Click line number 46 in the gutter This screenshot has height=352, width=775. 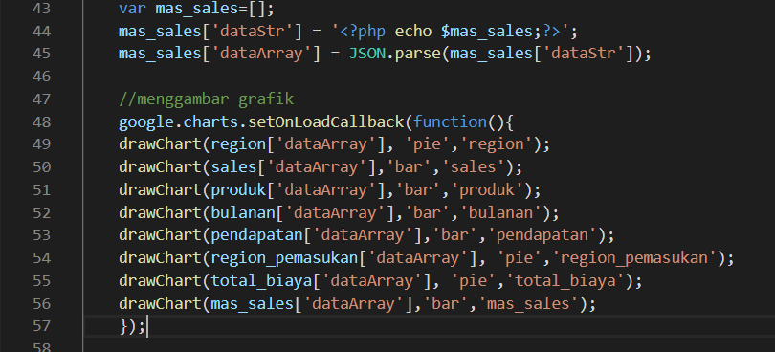41,76
